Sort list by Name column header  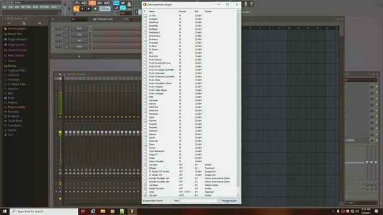152,11
